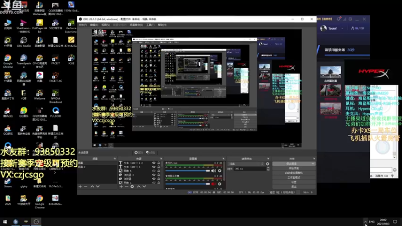Mute the first mixer channel speaker
This screenshot has height=226, width=402.
point(213,171)
